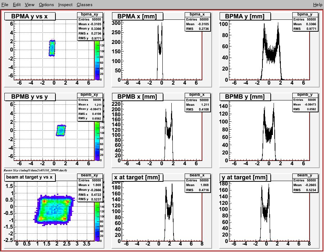Open the View menu
Image resolution: width=324 pixels, height=252 pixels.
(x=30, y=5)
